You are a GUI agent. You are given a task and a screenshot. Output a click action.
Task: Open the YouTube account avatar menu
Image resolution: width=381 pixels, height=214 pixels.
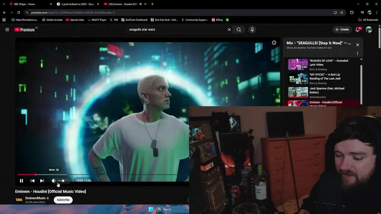(369, 29)
